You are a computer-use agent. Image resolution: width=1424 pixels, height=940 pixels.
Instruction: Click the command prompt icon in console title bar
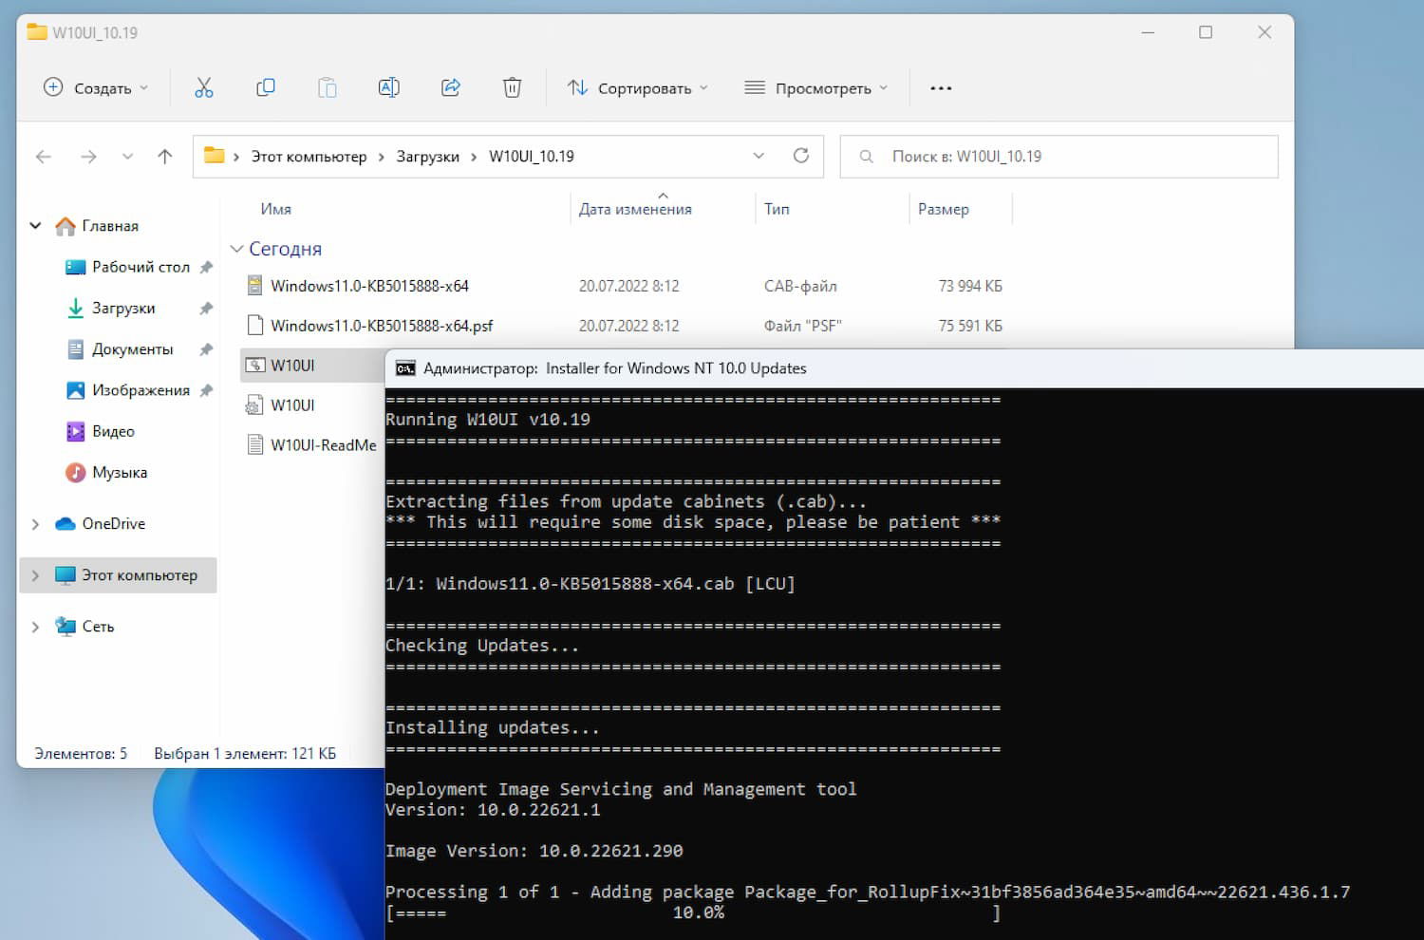pos(405,368)
